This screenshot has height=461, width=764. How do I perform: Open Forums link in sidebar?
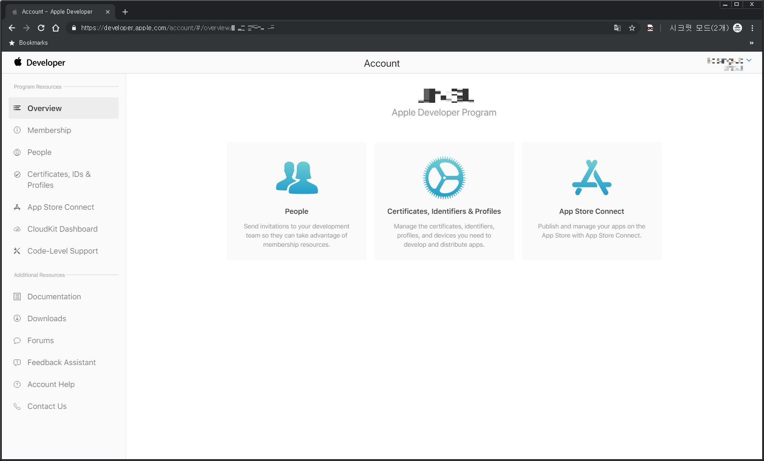tap(63, 340)
